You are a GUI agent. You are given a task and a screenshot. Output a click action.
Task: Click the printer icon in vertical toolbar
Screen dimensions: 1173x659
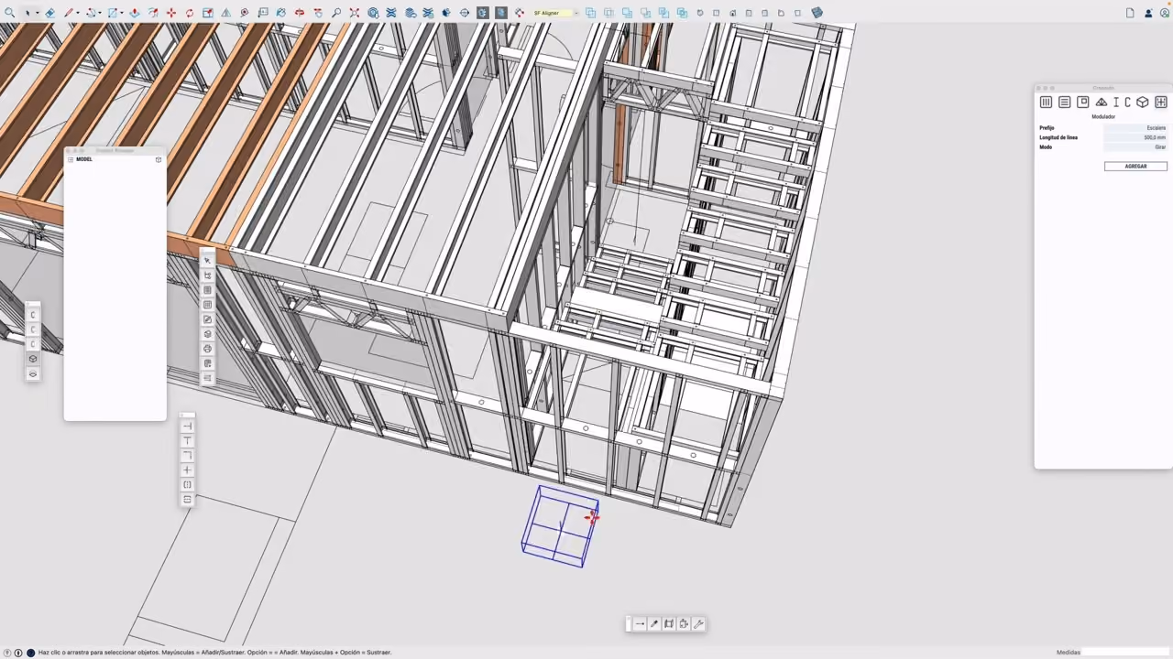click(x=207, y=349)
